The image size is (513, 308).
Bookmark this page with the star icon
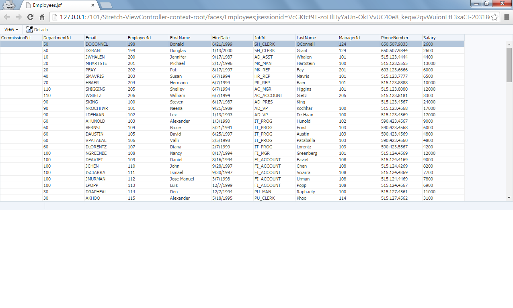click(495, 17)
